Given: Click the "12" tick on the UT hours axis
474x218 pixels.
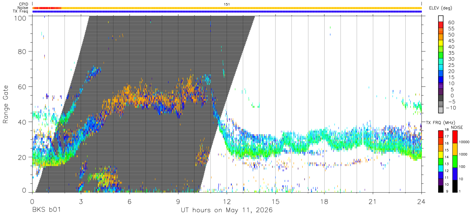Looking at the screenshot, I should coord(227,201).
